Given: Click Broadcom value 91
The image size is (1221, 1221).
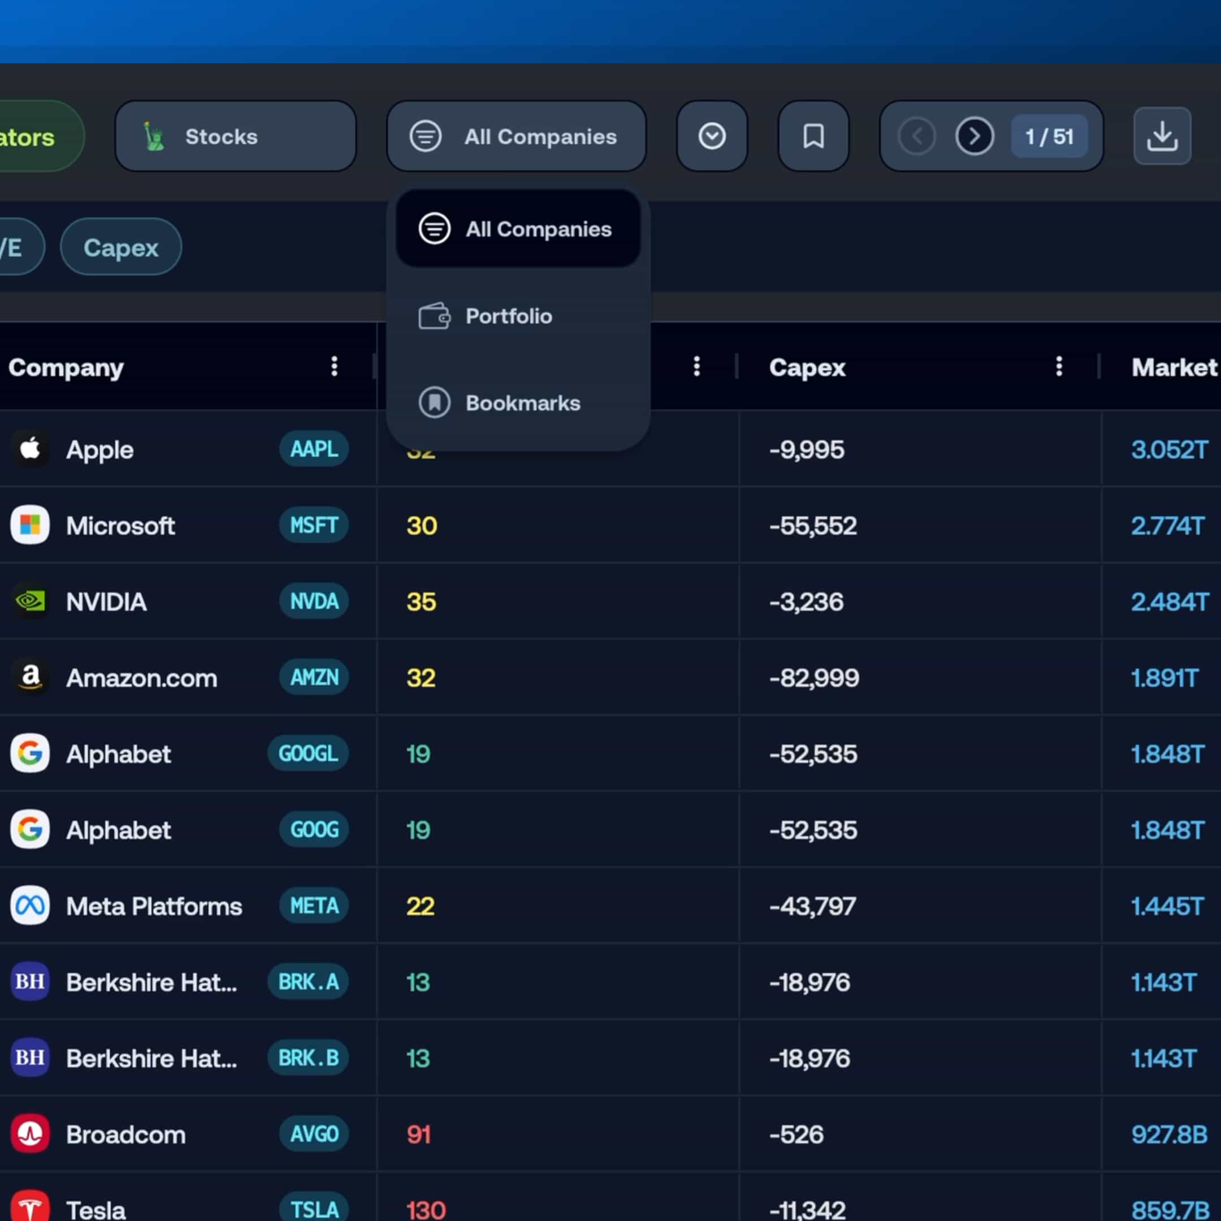Looking at the screenshot, I should click(418, 1135).
